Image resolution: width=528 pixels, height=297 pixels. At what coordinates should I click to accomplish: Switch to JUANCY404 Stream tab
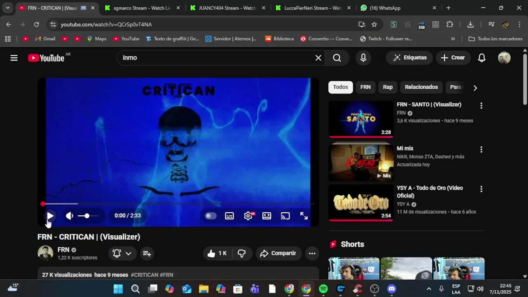tap(227, 8)
